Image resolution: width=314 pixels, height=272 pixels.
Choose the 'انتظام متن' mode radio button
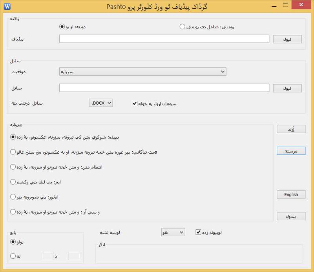coord(13,167)
